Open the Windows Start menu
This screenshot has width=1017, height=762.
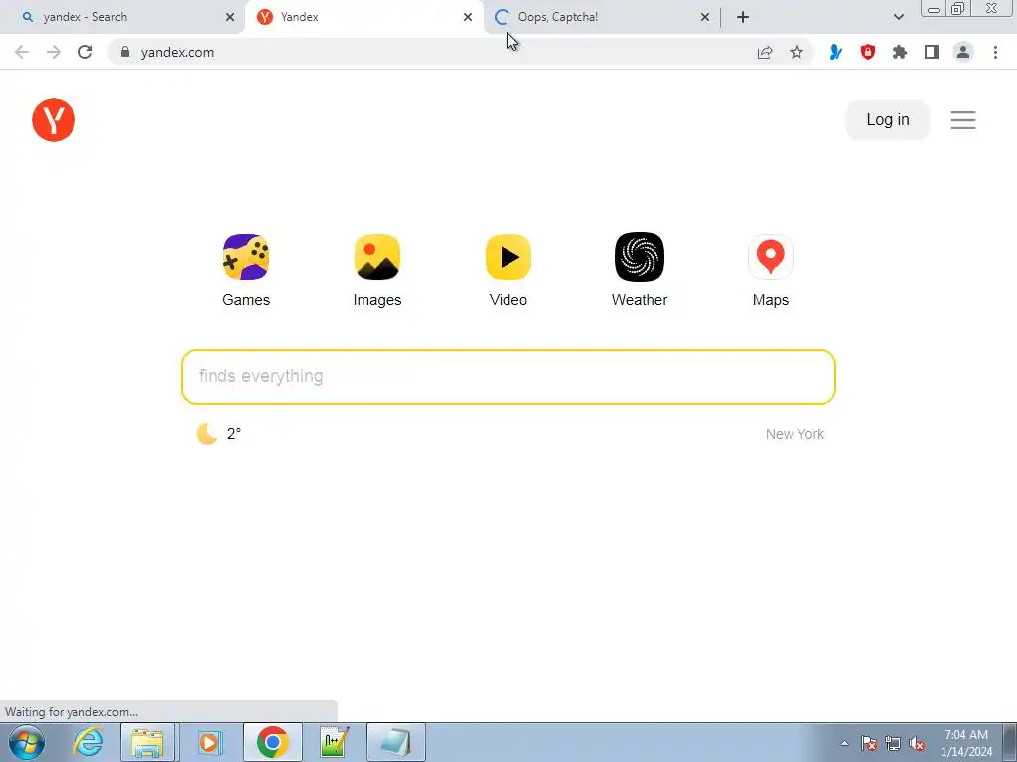27,742
